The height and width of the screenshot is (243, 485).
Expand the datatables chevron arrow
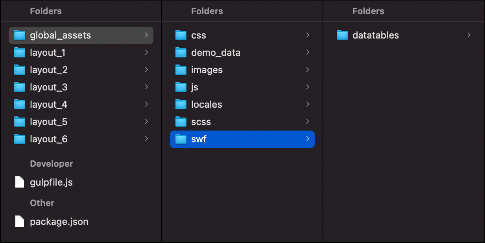(x=469, y=35)
